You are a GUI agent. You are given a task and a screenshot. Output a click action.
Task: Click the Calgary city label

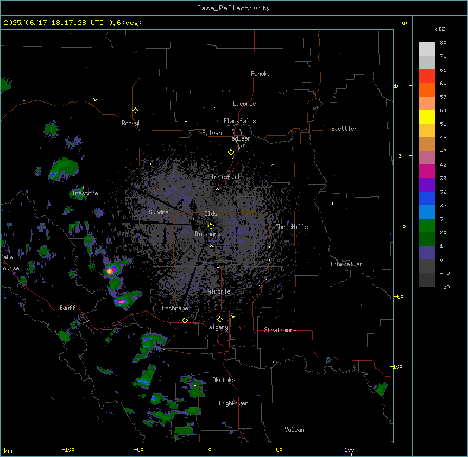[x=217, y=327]
